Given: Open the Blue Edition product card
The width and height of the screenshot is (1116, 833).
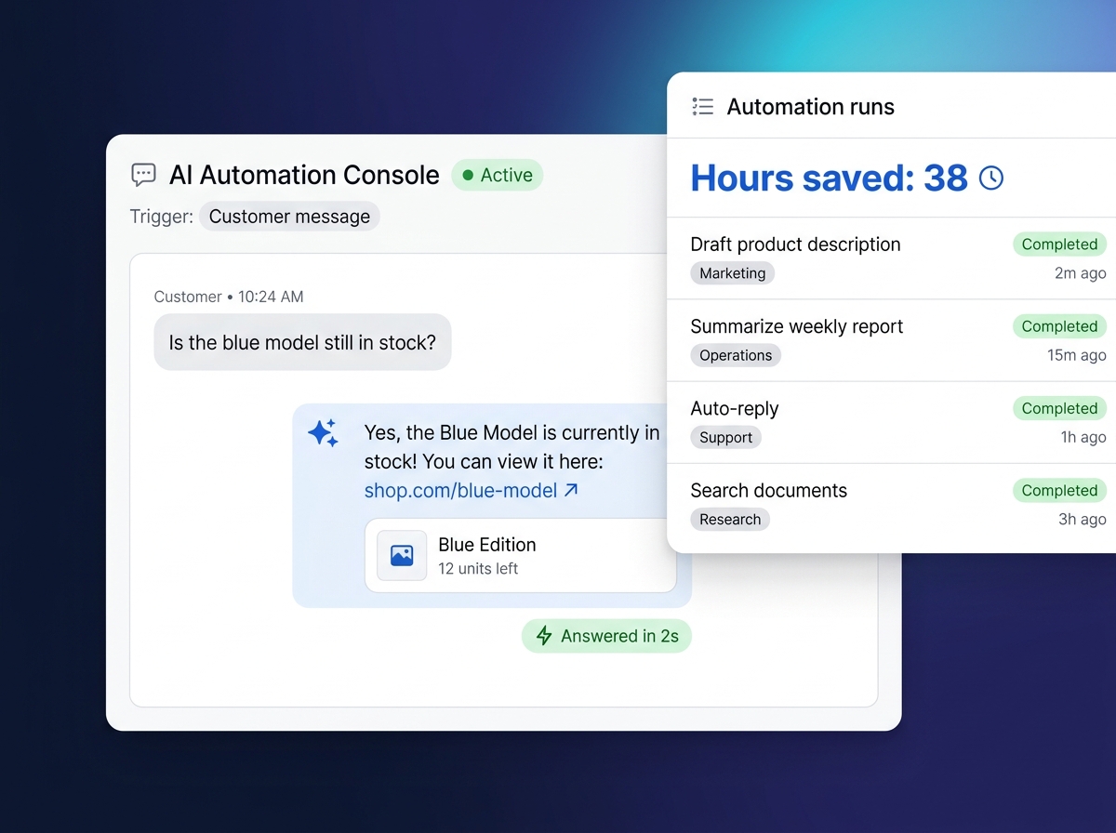Looking at the screenshot, I should coord(521,556).
